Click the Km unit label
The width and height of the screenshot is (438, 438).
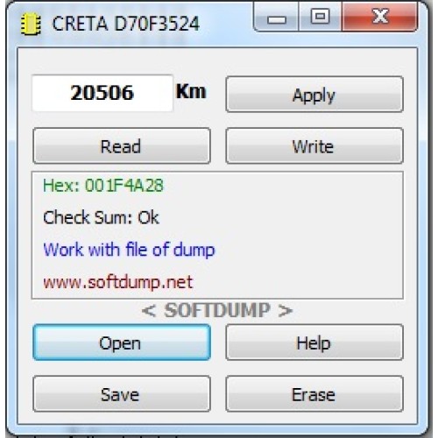[191, 92]
